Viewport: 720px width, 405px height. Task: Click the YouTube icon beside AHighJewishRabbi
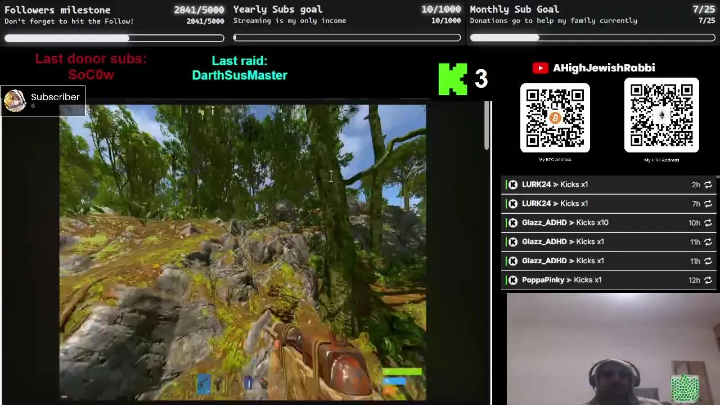coord(540,68)
